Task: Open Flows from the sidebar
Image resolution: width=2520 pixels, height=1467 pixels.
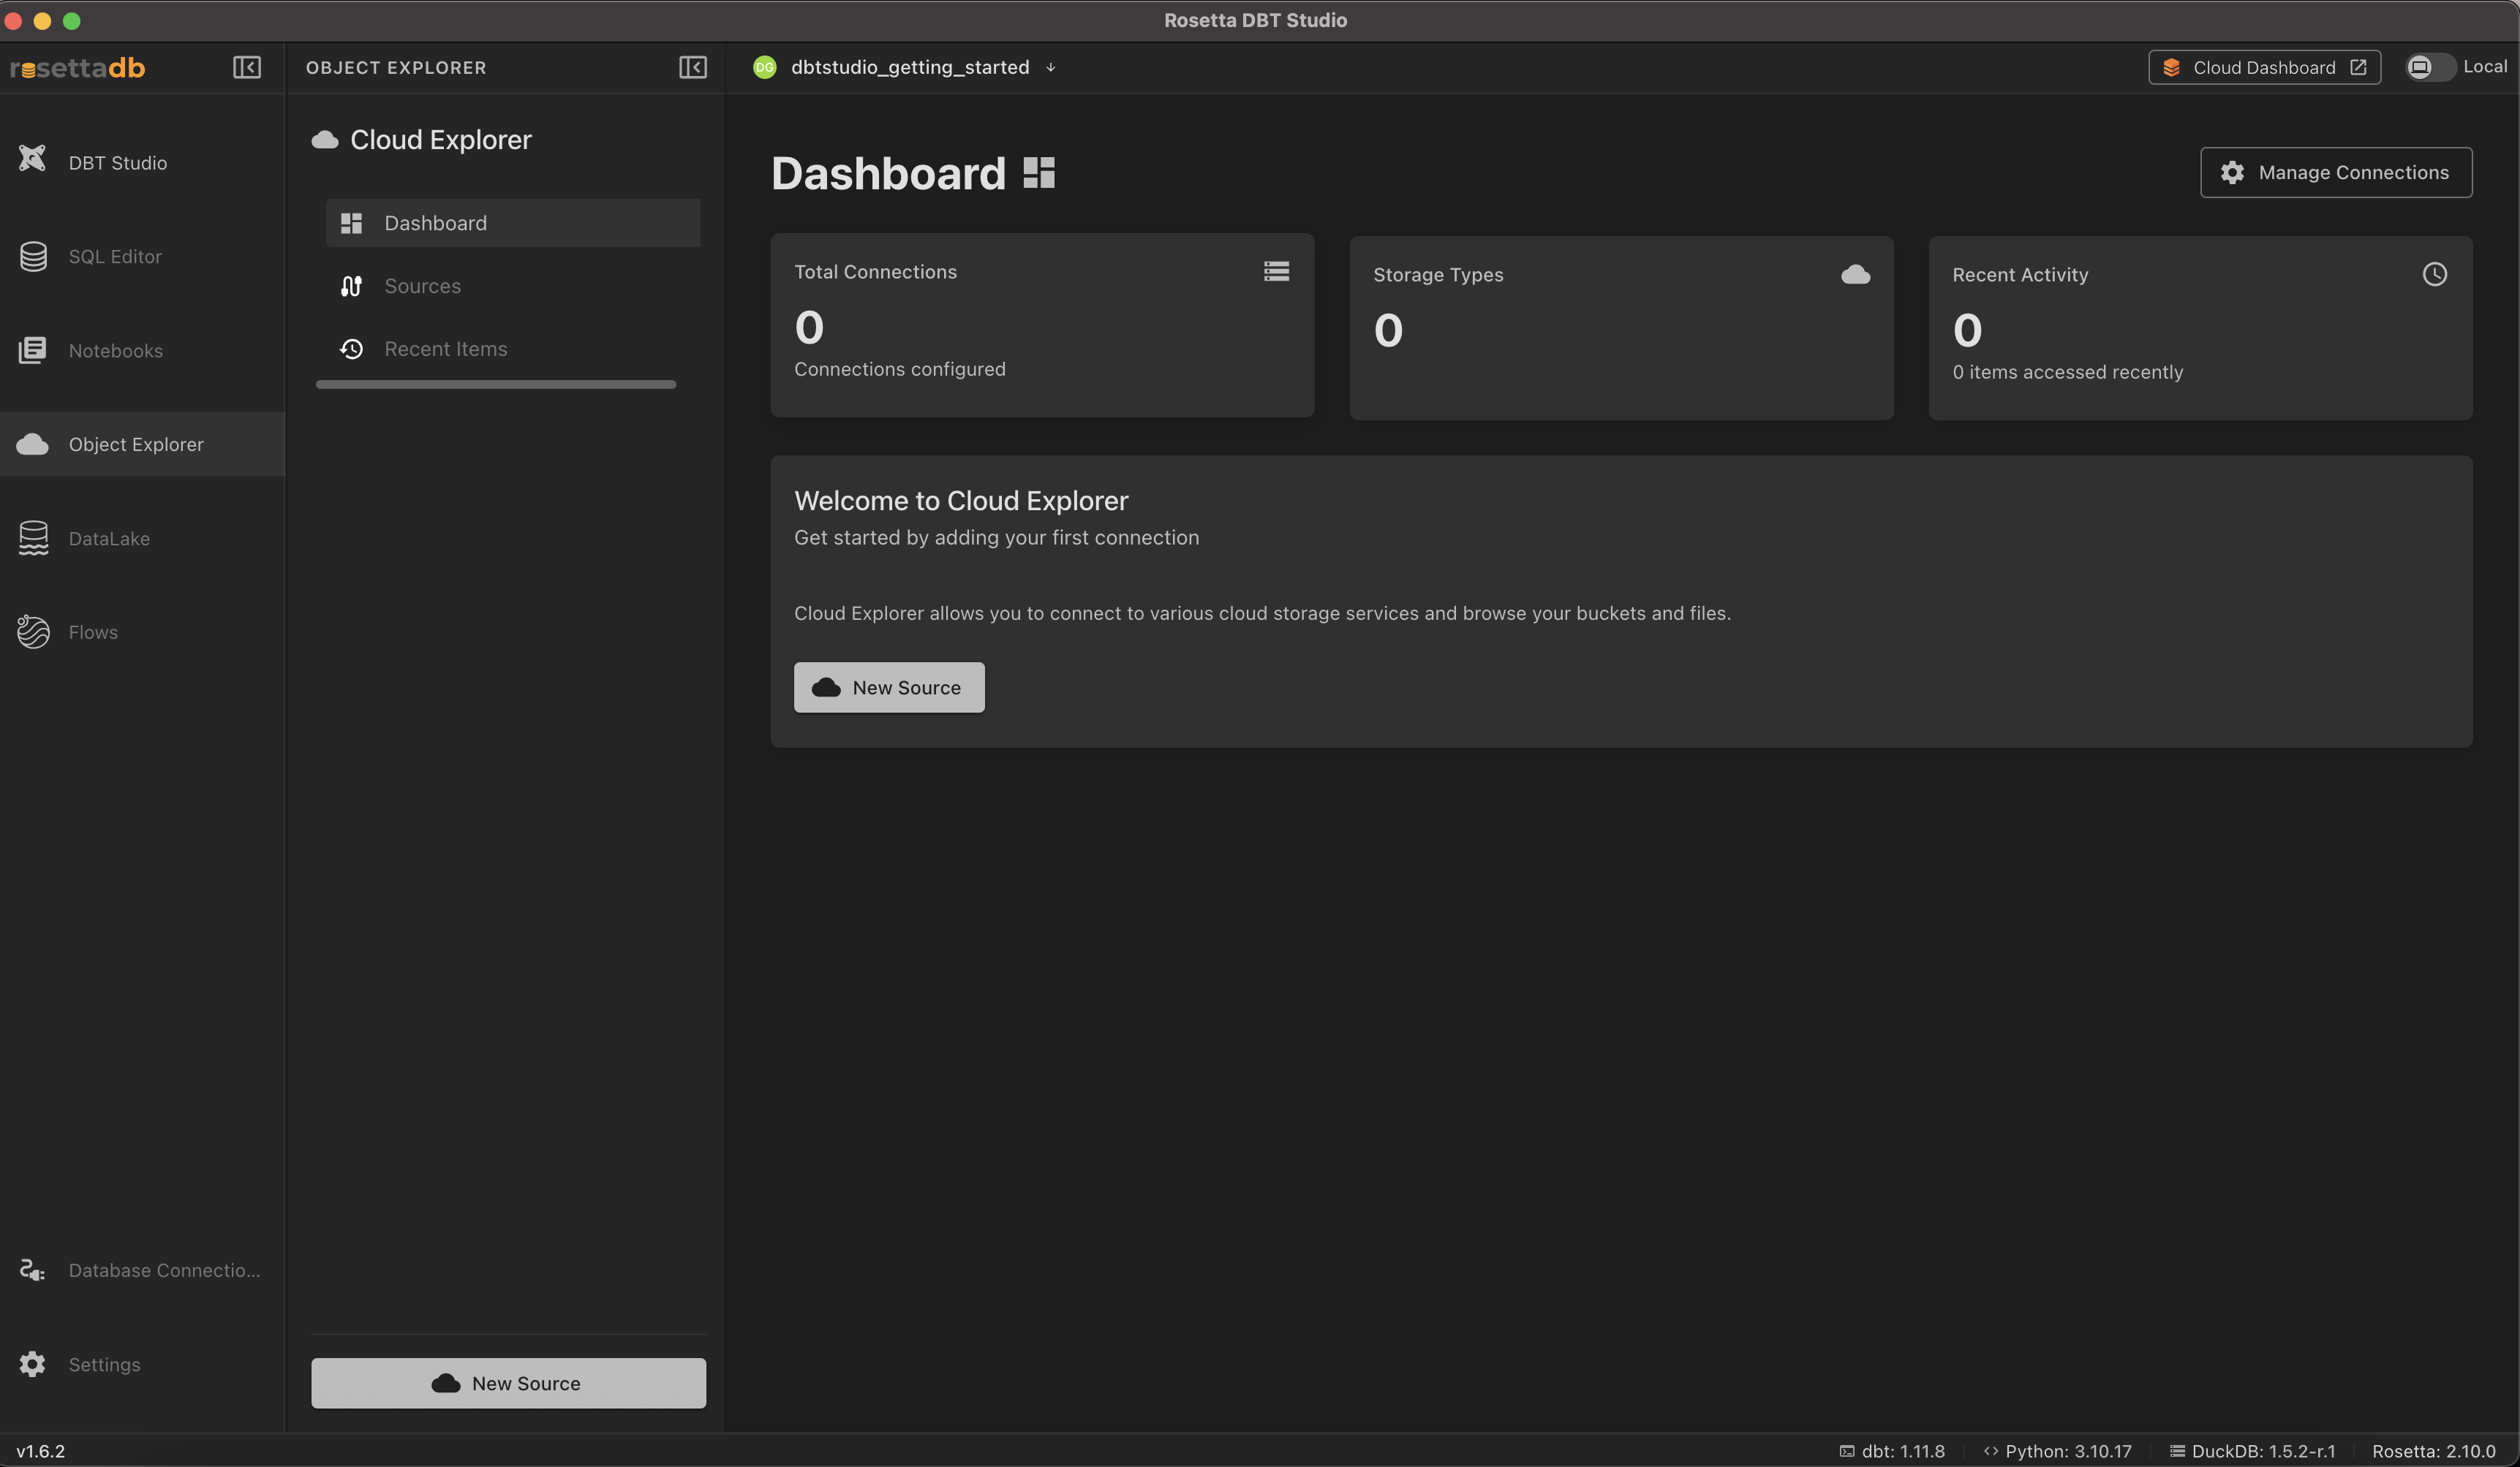Action: 142,632
